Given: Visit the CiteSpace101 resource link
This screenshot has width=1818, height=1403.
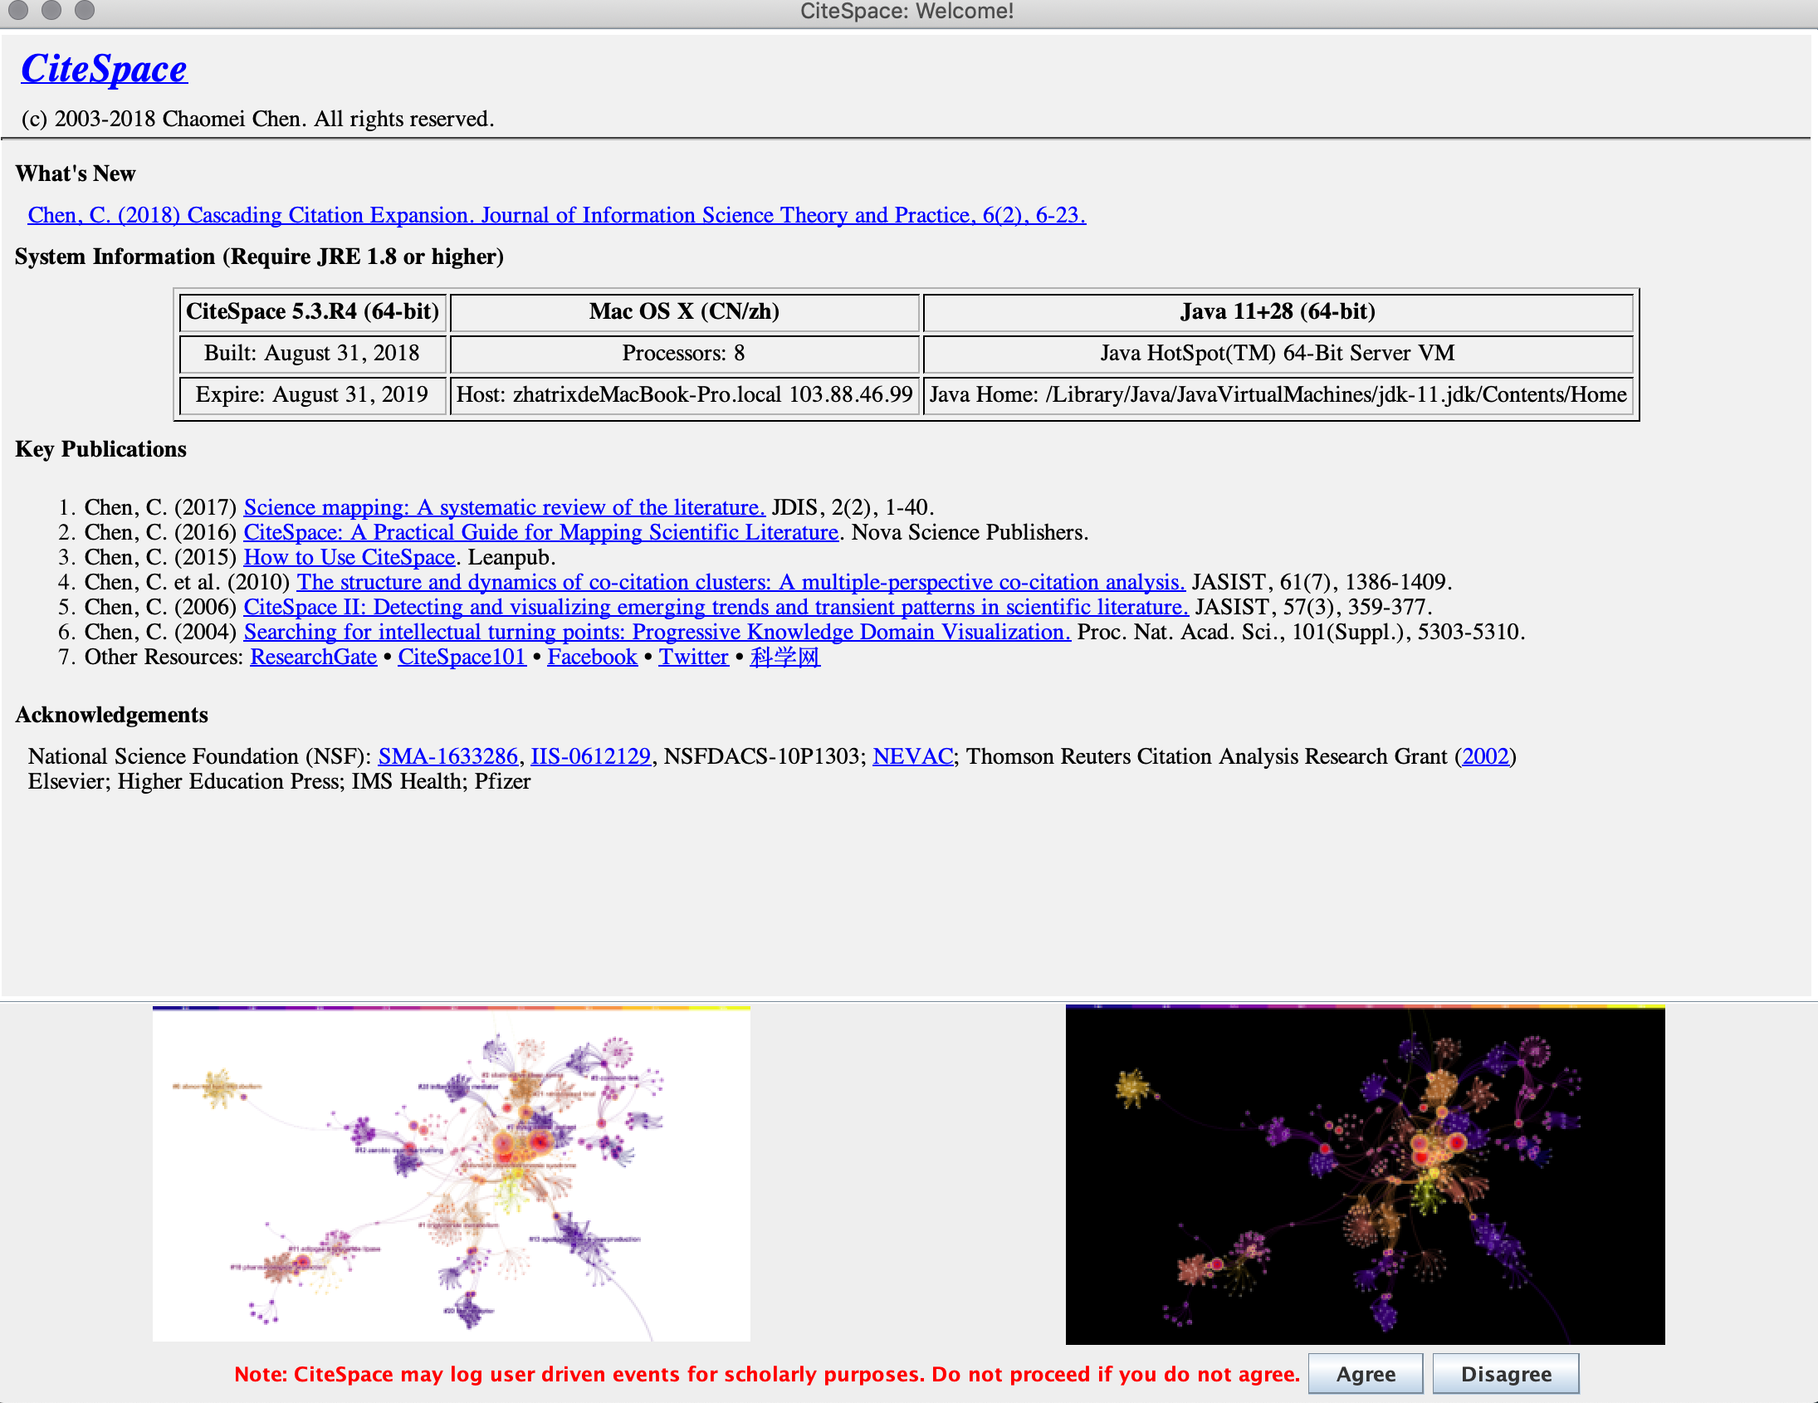Looking at the screenshot, I should (x=462, y=657).
